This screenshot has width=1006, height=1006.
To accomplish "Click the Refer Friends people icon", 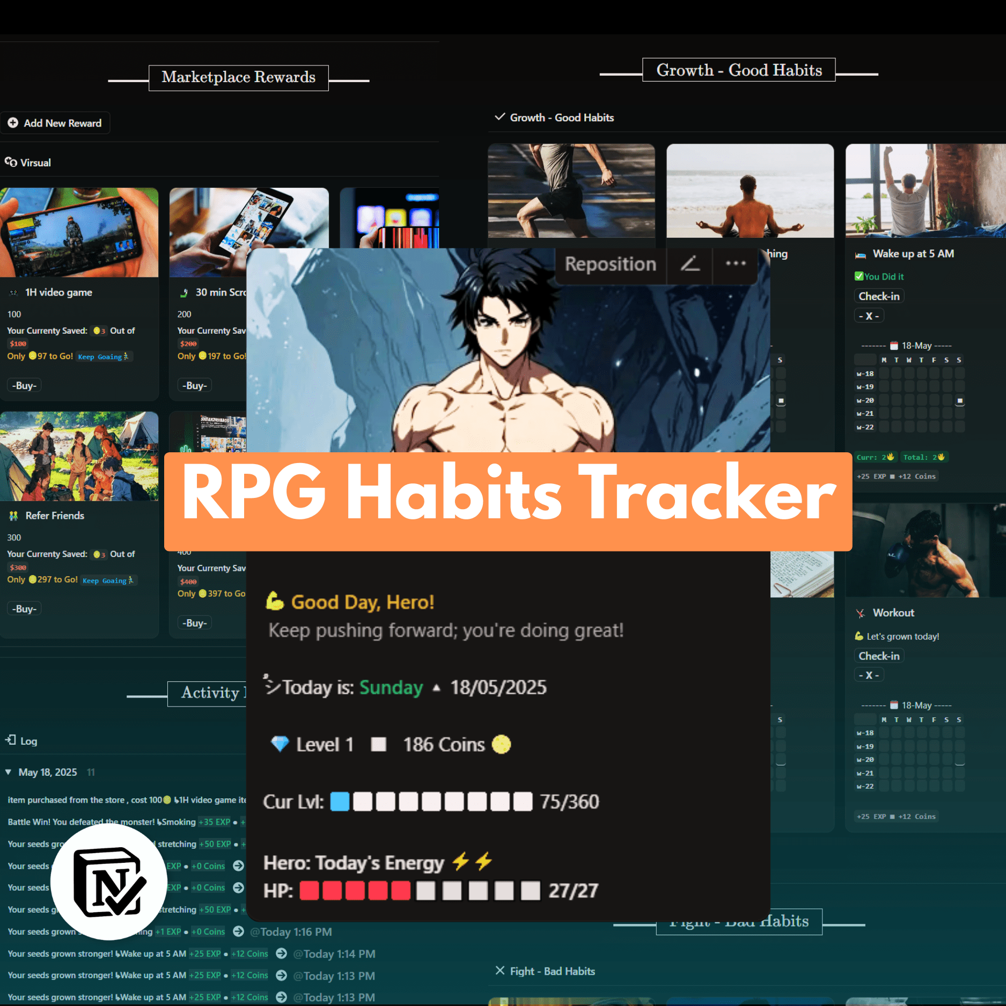I will point(13,516).
